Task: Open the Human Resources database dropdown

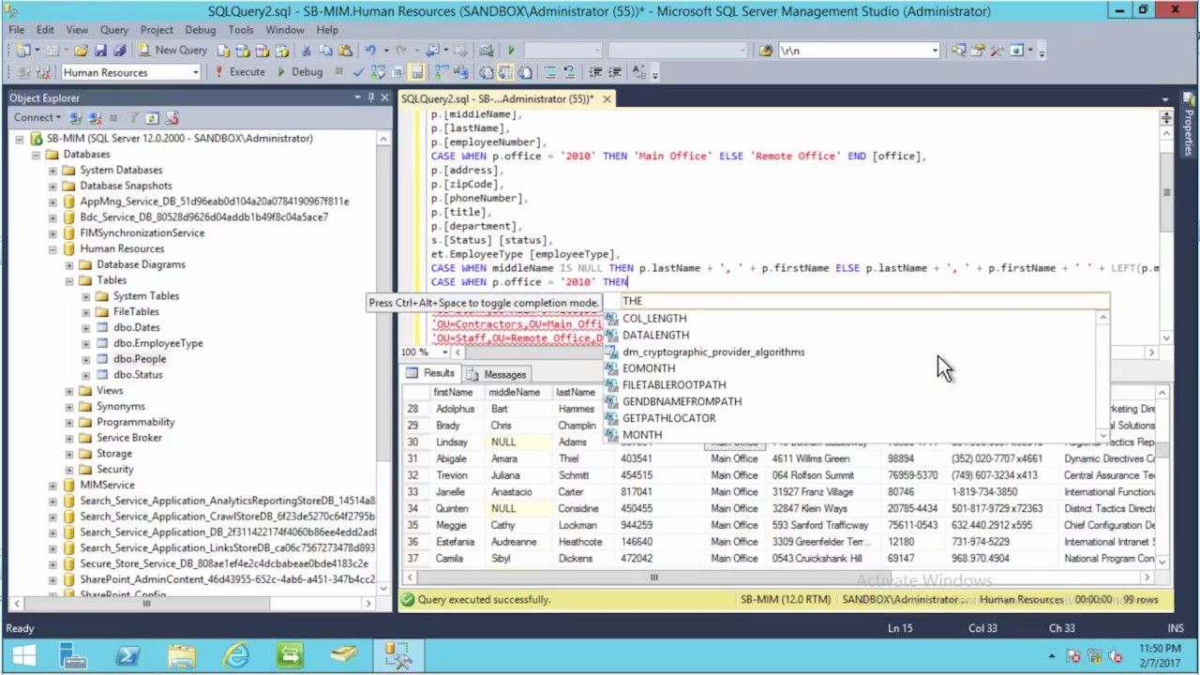Action: pos(195,72)
